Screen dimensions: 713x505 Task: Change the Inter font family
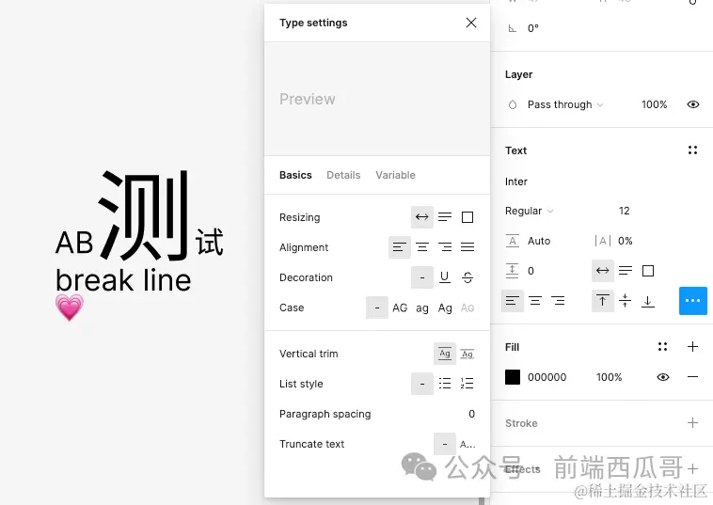516,181
